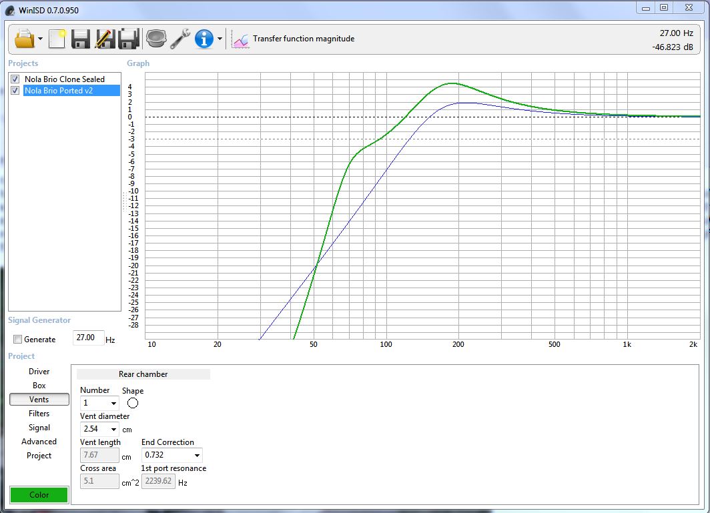Click the circular vent Shape icon
Screen dimensions: 710x513
click(133, 403)
